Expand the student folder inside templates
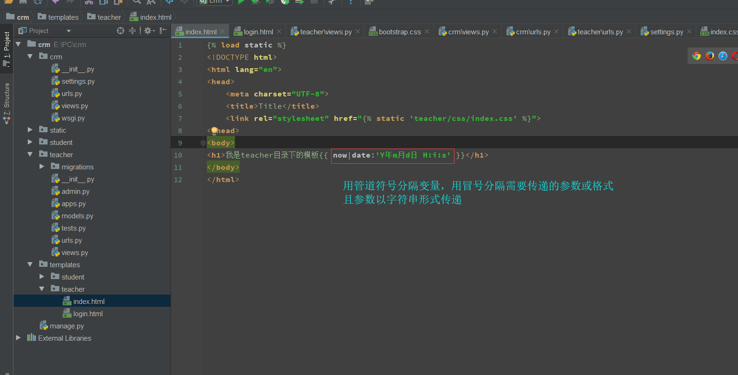Viewport: 738px width, 375px height. tap(42, 277)
